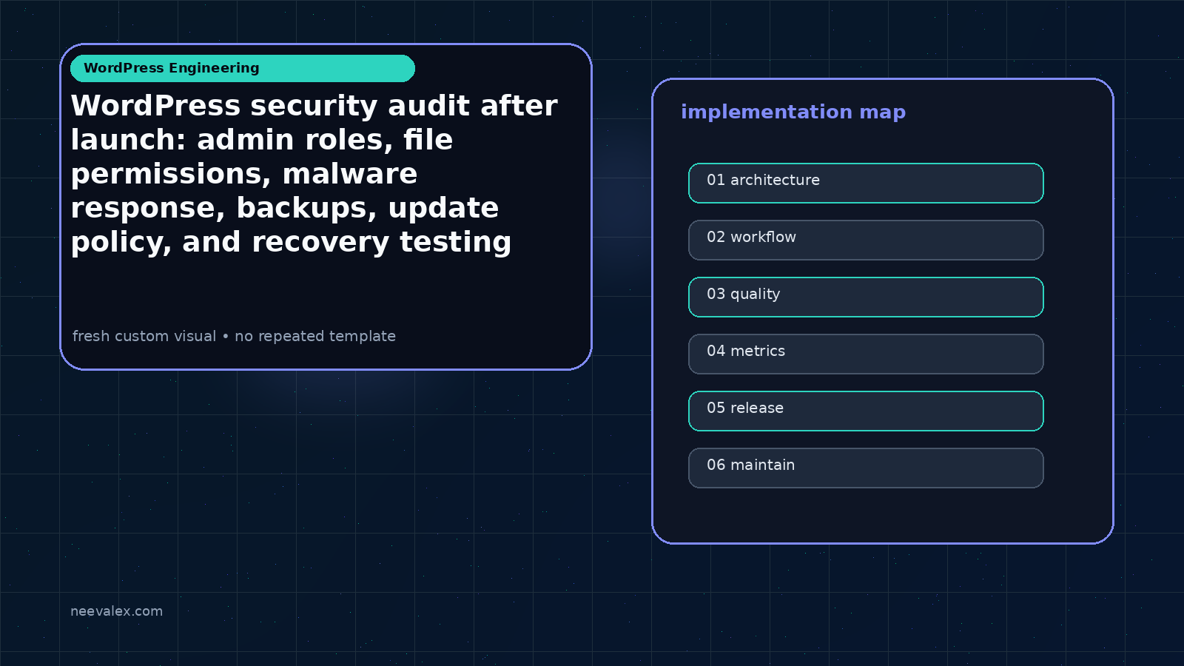Select the 06 maintain item
1184x666 pixels.
(x=866, y=468)
